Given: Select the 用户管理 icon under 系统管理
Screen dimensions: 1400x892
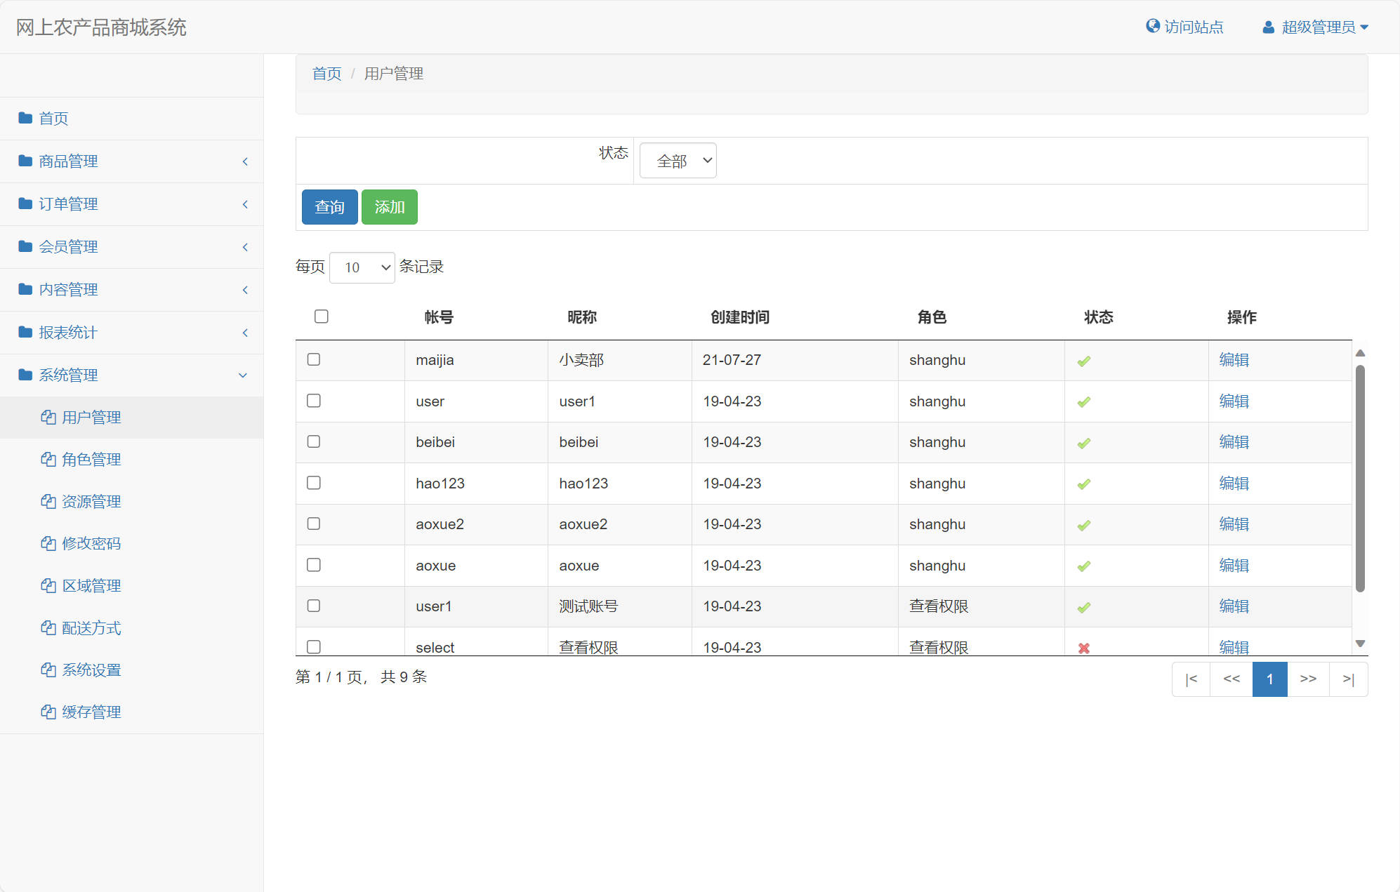Looking at the screenshot, I should (x=47, y=417).
